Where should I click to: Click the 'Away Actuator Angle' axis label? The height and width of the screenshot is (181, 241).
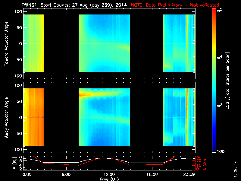6,117
